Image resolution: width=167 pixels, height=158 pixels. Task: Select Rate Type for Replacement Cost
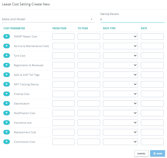120,132
